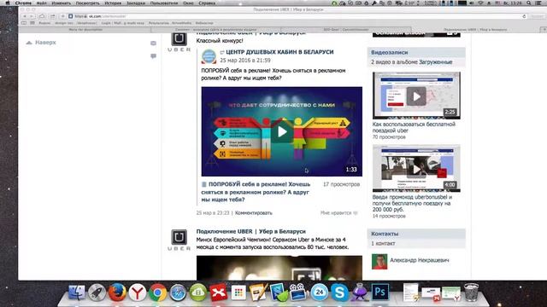547x307 pixels.
Task: Play the 4:00 video thumbnail in sidebar
Action: pyautogui.click(x=416, y=169)
